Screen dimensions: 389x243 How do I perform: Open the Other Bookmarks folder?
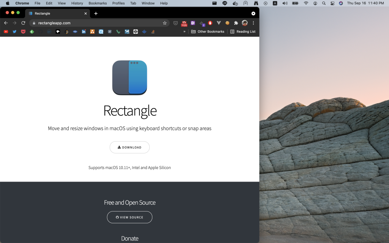tap(208, 32)
